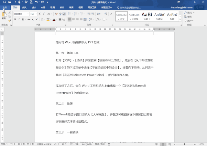The height and width of the screenshot is (146, 207).
Task: Toggle underline formatting
Action: point(23,19)
